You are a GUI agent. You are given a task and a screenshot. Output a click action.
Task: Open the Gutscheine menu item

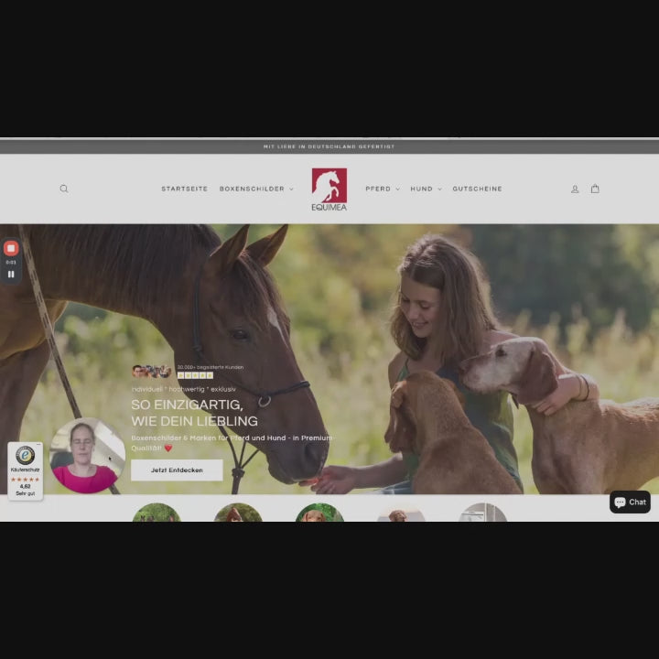click(477, 189)
